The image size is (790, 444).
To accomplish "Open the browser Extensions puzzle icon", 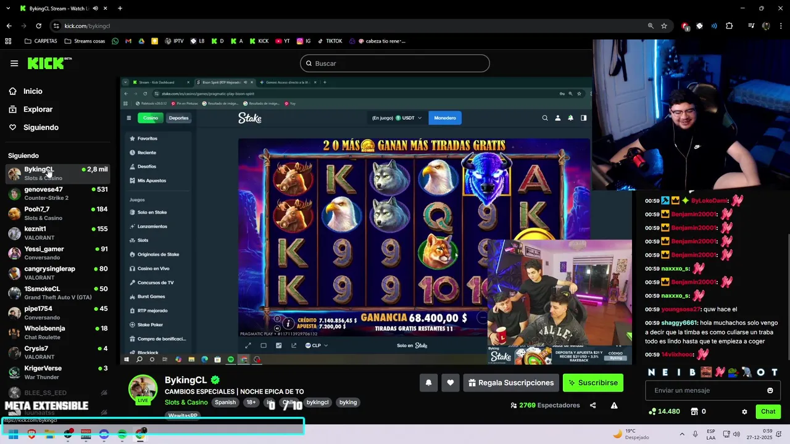I will pos(729,26).
